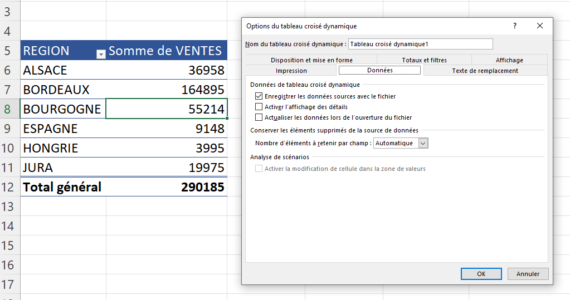Select row 12 header
The image size is (570, 300).
[x=8, y=187]
